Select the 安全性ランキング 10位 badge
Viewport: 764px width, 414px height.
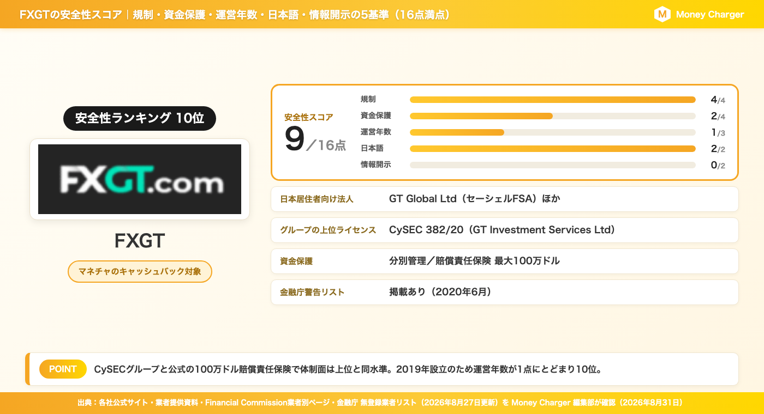pyautogui.click(x=140, y=118)
